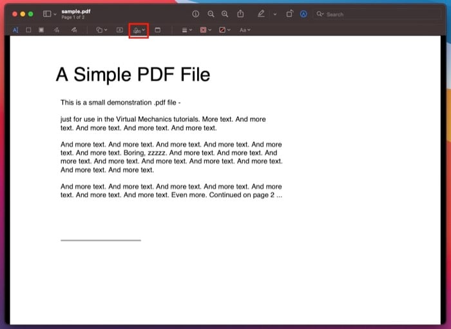Open the Sign signature menu

coord(139,30)
